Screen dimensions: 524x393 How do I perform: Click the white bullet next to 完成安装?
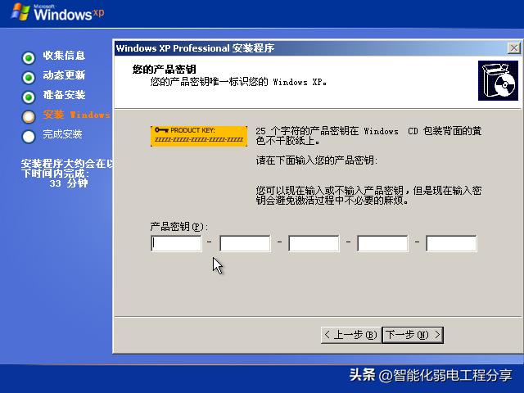(29, 137)
